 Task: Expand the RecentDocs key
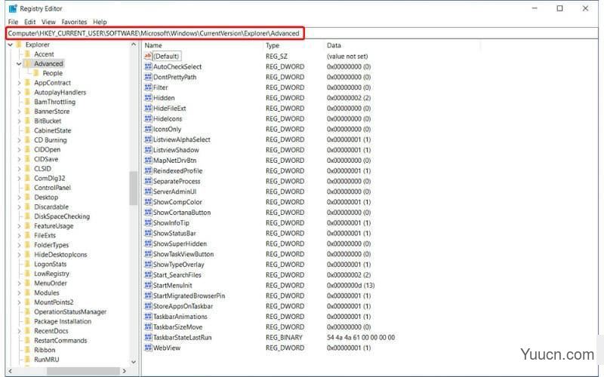point(19,331)
